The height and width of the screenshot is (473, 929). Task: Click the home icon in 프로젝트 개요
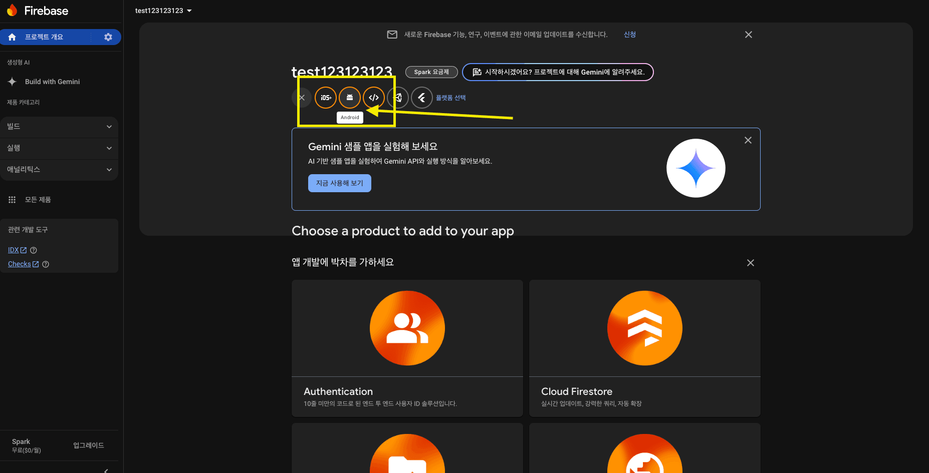12,37
